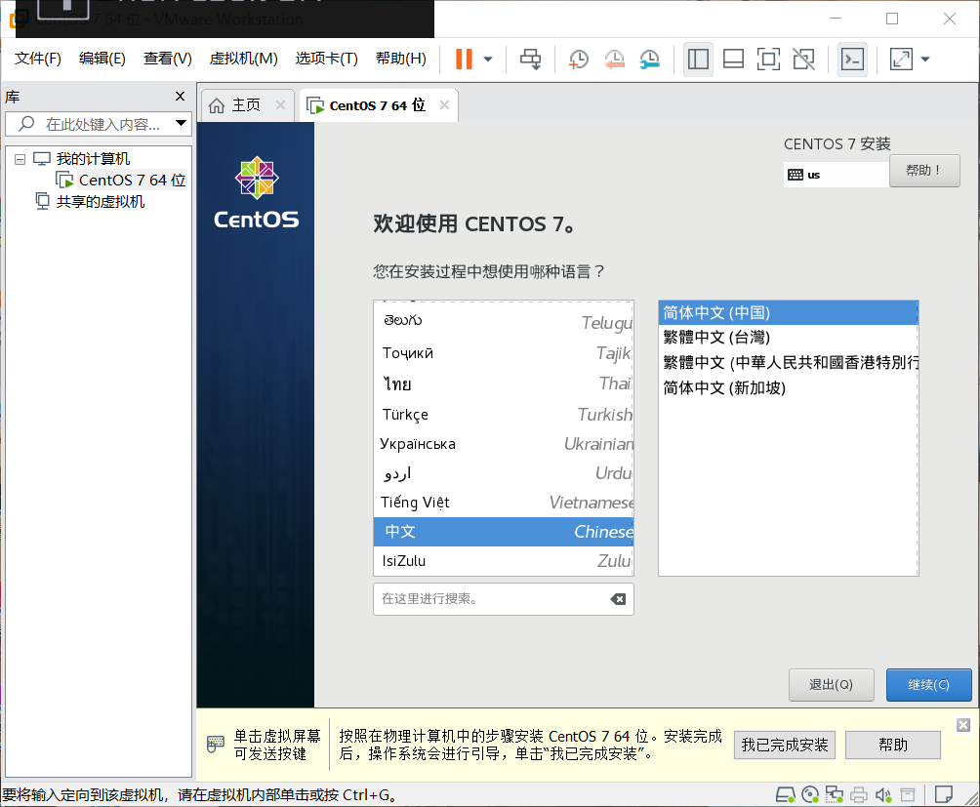Select Urdu language row

[504, 473]
